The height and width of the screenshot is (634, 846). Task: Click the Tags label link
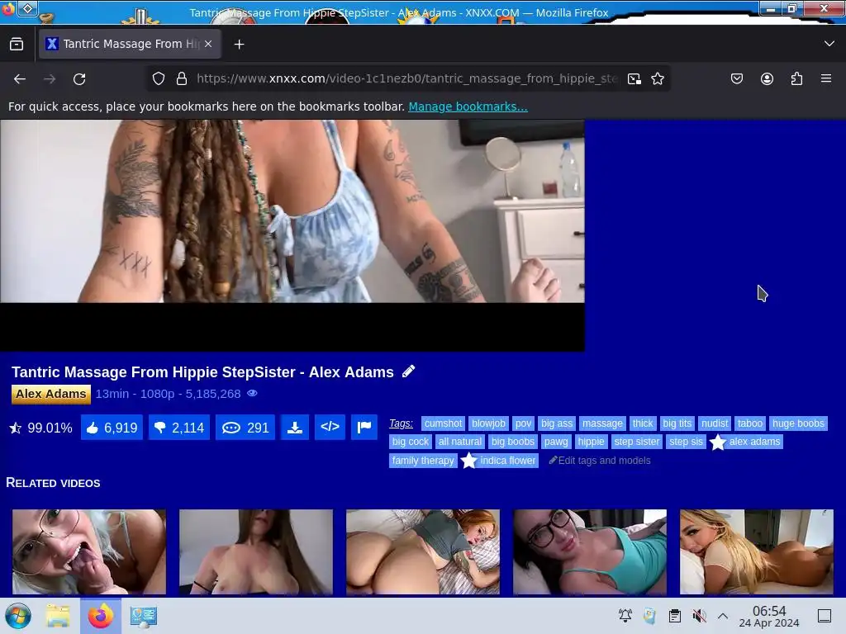[x=401, y=423]
